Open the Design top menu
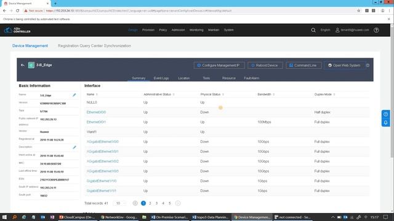The height and width of the screenshot is (221, 394). pos(133,30)
